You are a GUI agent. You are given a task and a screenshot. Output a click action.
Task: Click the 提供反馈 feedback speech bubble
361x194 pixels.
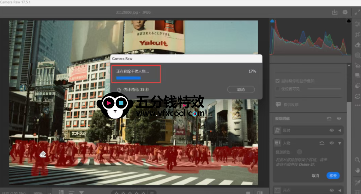[278, 105]
